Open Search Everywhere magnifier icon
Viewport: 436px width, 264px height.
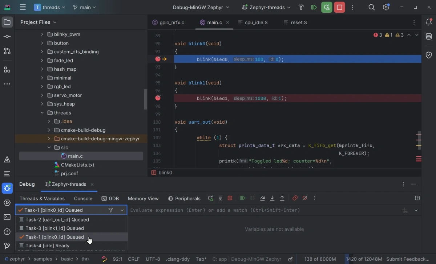371,7
